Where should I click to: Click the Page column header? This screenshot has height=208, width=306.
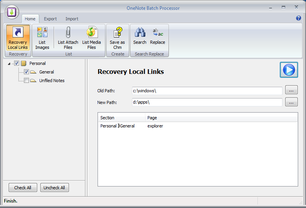(221, 118)
